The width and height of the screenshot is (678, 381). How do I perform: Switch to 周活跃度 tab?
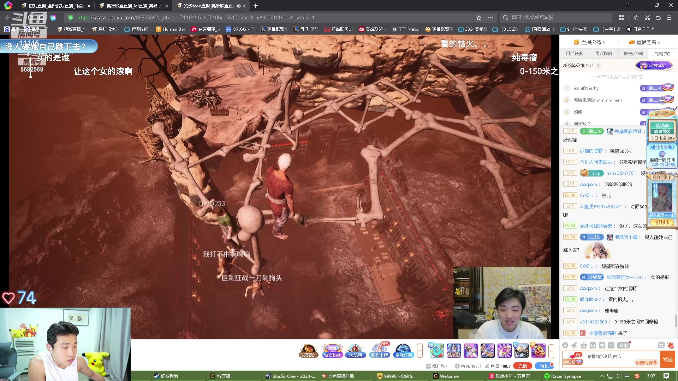604,54
